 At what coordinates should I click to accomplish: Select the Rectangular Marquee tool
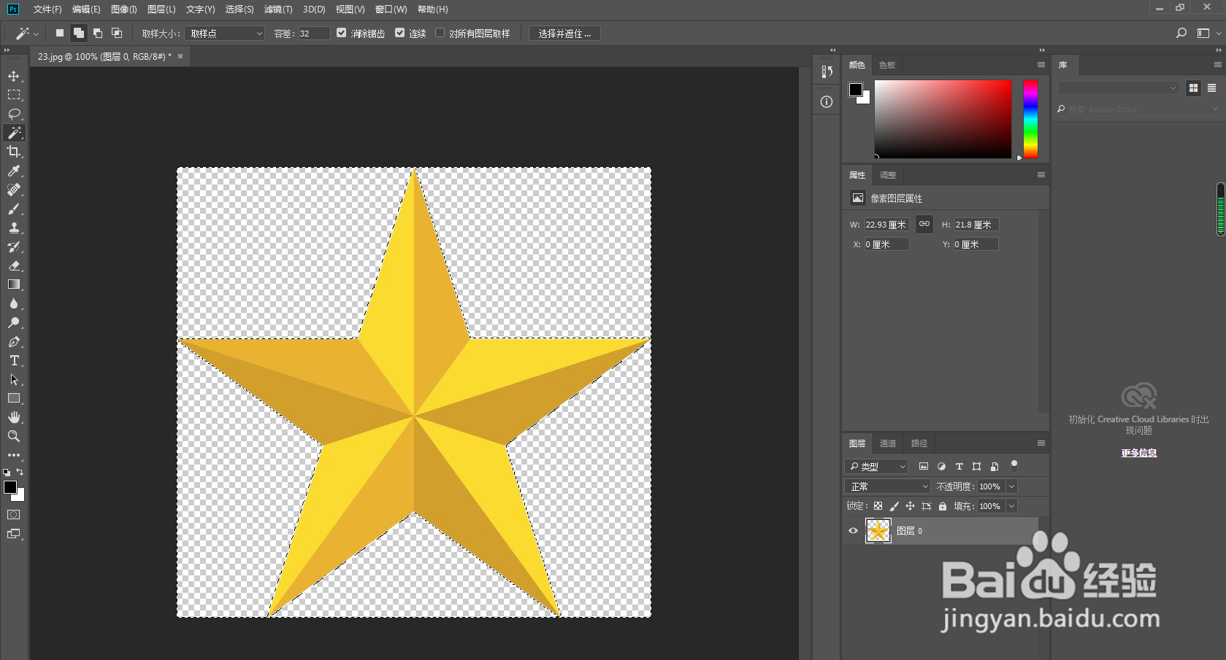(x=14, y=95)
